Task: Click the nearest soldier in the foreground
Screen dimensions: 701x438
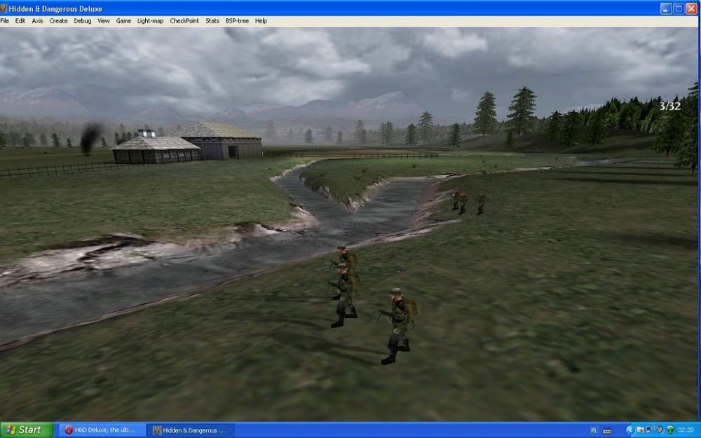Action: [x=398, y=326]
